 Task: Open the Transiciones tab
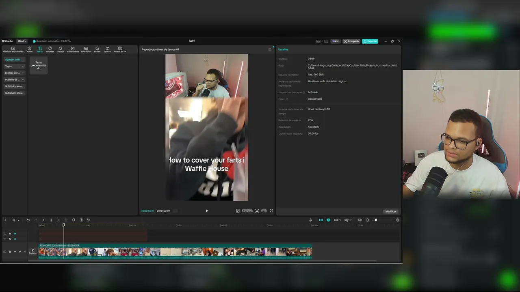pos(73,49)
